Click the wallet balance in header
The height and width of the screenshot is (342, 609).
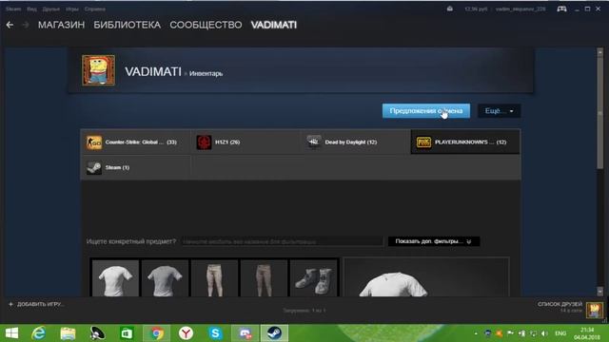tap(476, 9)
